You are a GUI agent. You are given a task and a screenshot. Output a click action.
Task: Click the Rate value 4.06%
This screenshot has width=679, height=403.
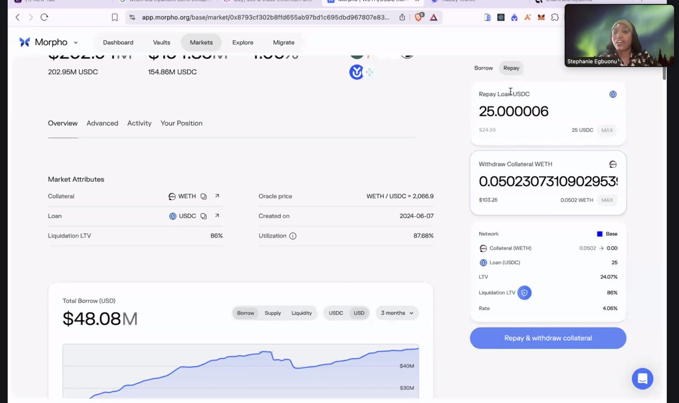[610, 308]
